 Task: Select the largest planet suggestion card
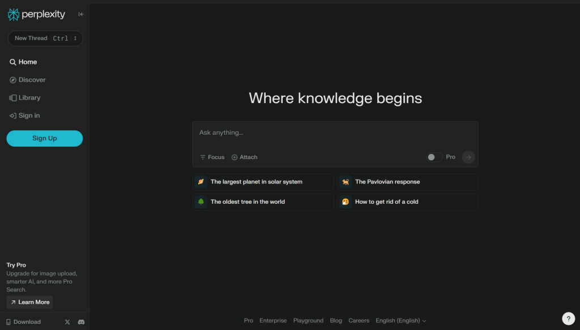pyautogui.click(x=263, y=182)
